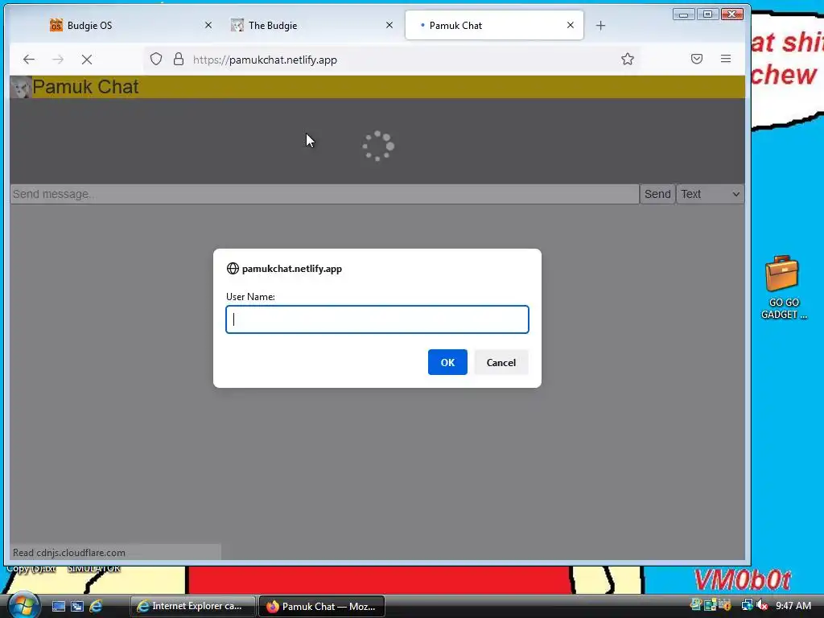The width and height of the screenshot is (824, 618).
Task: Select the Pamuk Chat tab
Action: (494, 25)
